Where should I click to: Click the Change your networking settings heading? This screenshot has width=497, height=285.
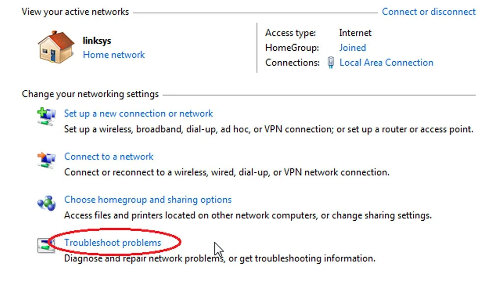pyautogui.click(x=90, y=94)
